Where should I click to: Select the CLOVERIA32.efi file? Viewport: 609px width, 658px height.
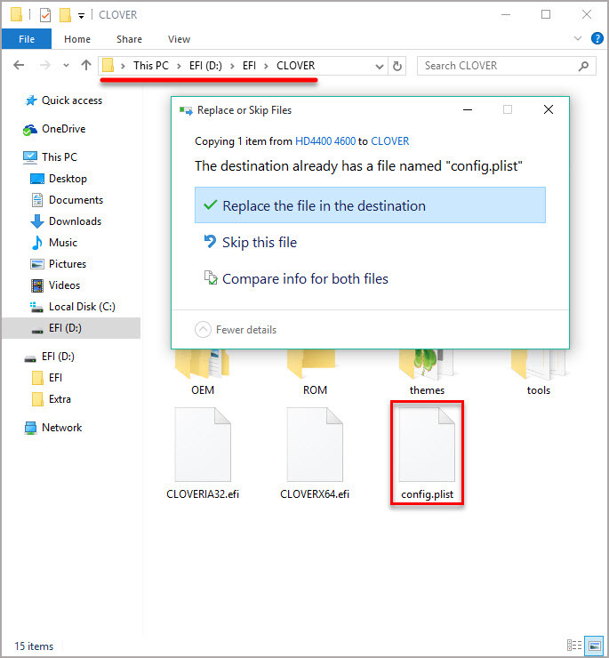(203, 453)
